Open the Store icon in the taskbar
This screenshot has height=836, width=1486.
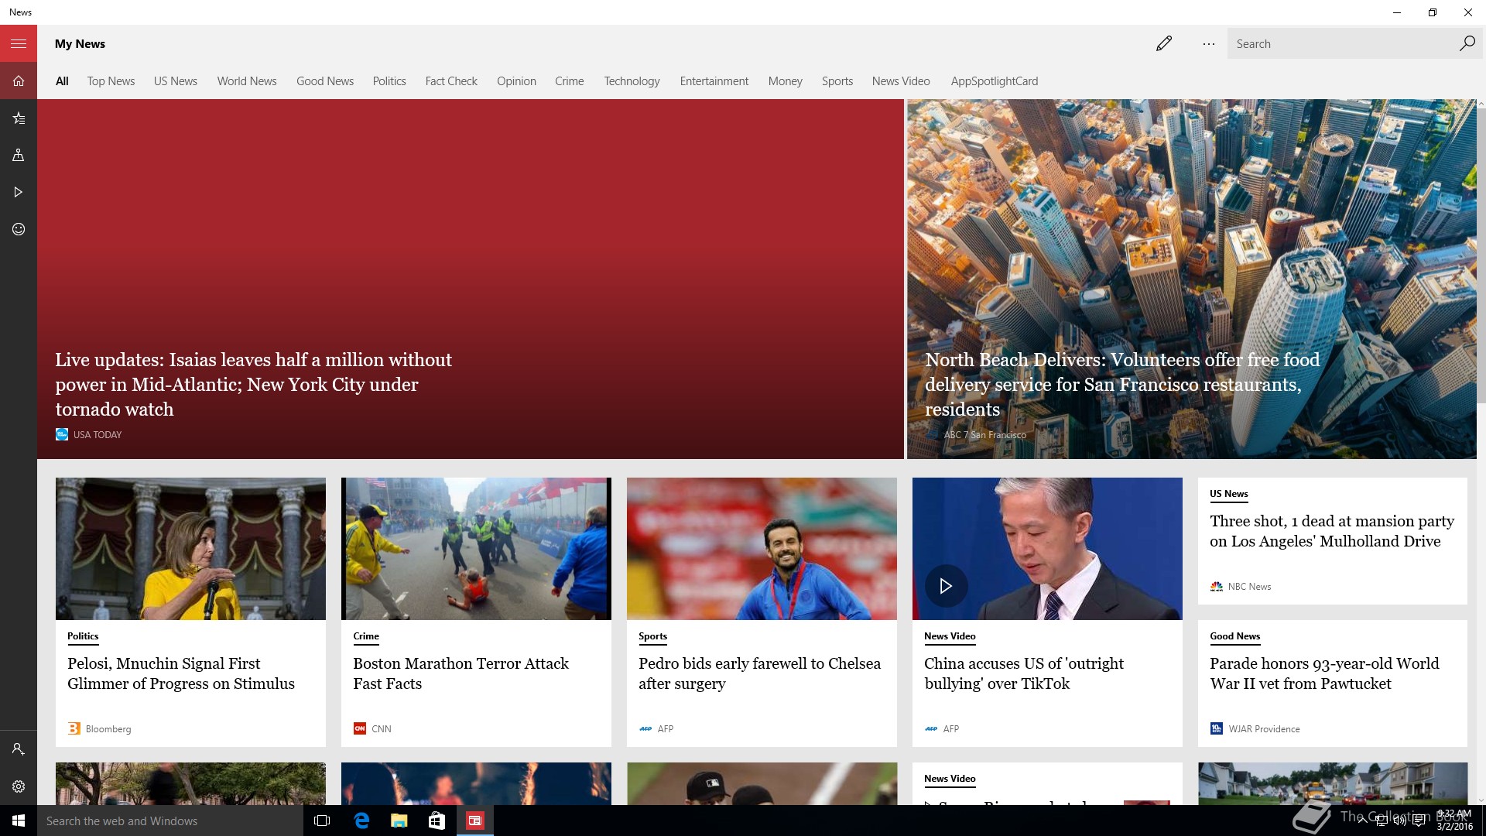click(x=437, y=821)
